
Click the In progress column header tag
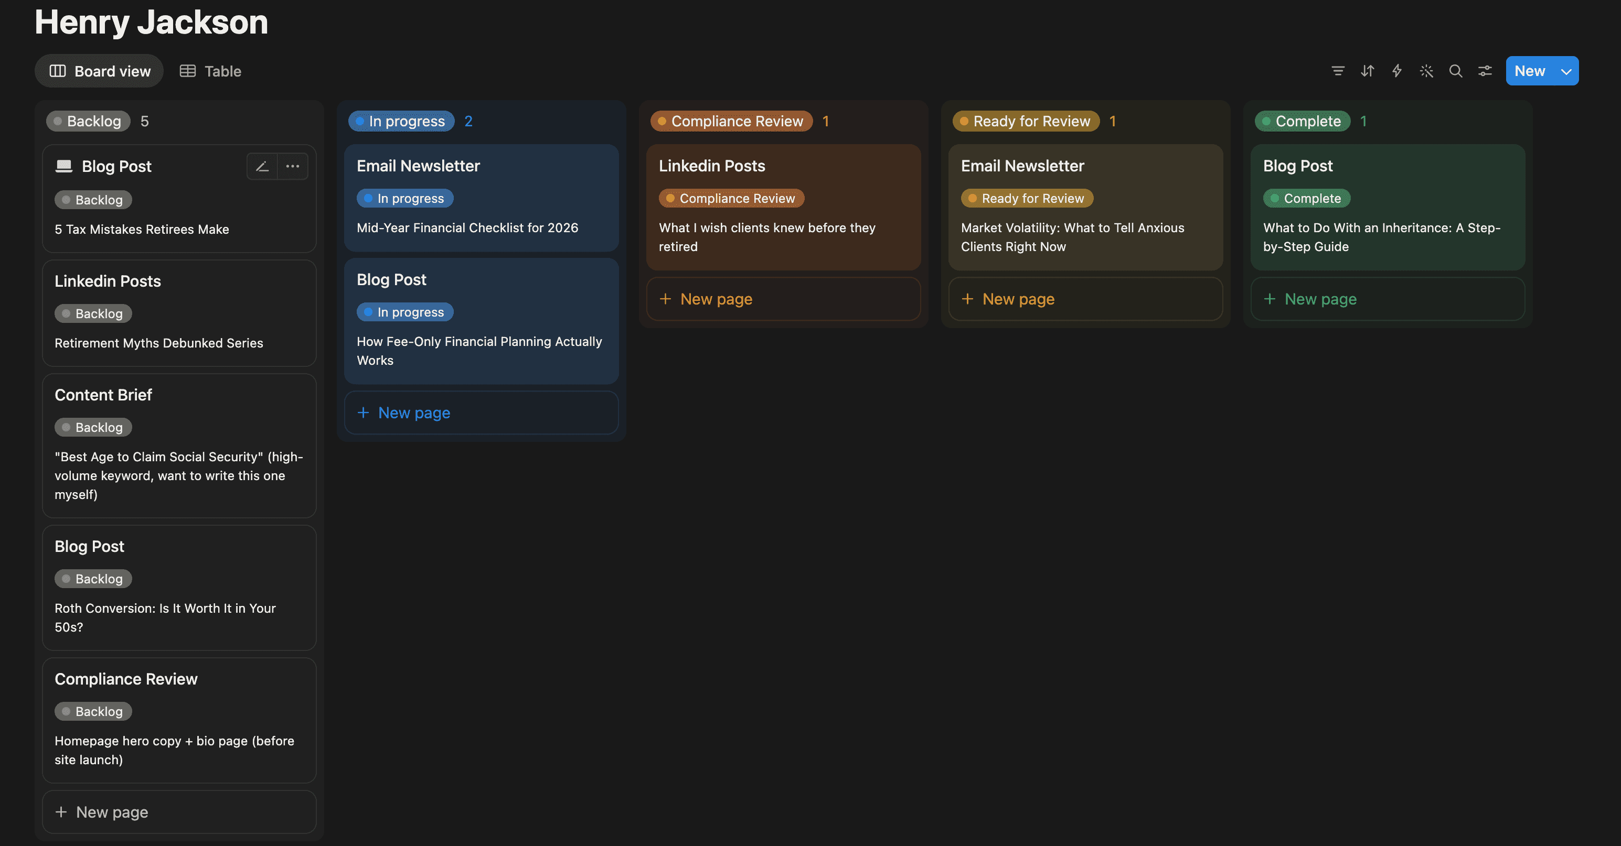click(x=401, y=121)
